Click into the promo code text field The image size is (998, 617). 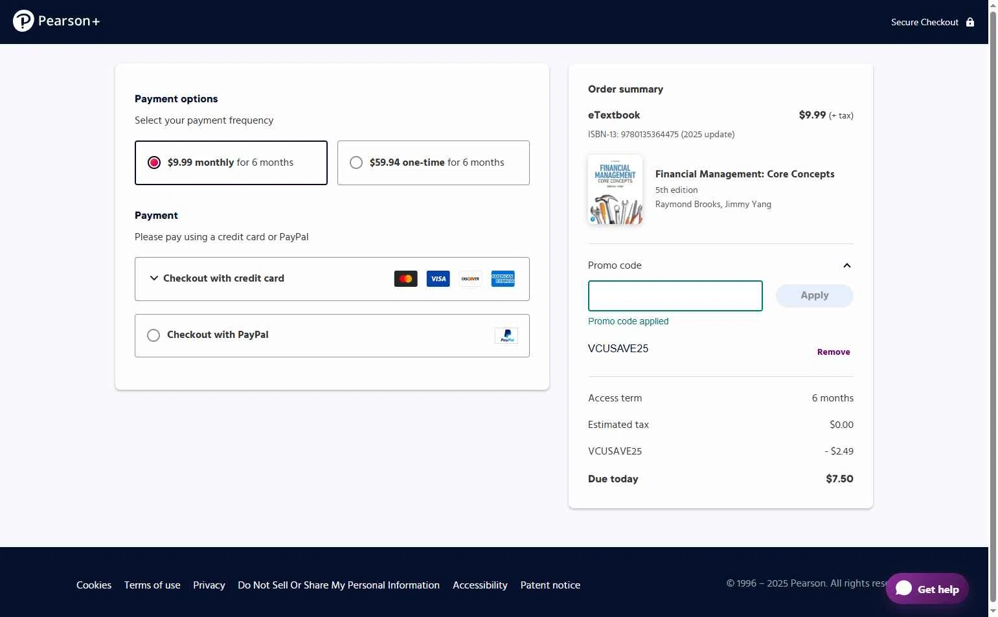[x=675, y=296]
